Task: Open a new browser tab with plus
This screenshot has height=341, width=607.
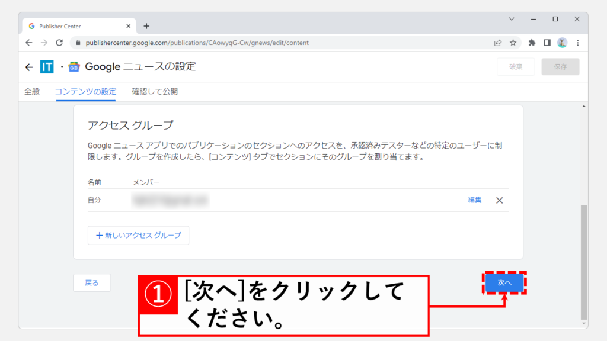Action: click(146, 26)
